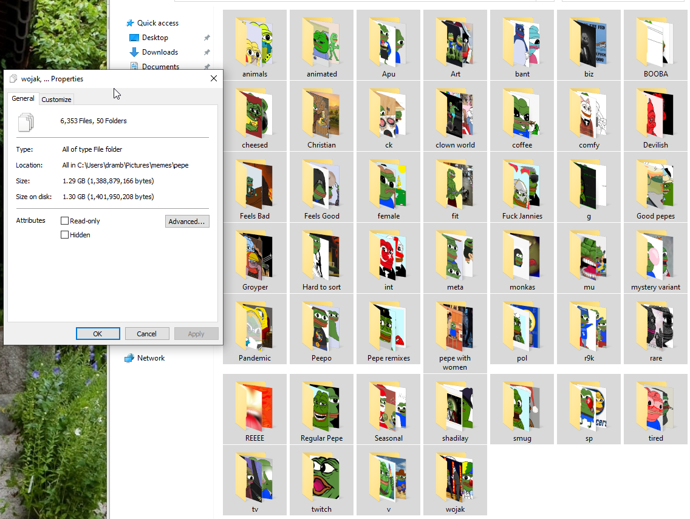Click Advanced... attributes button
Viewport: 690px width, 519px height.
[187, 221]
